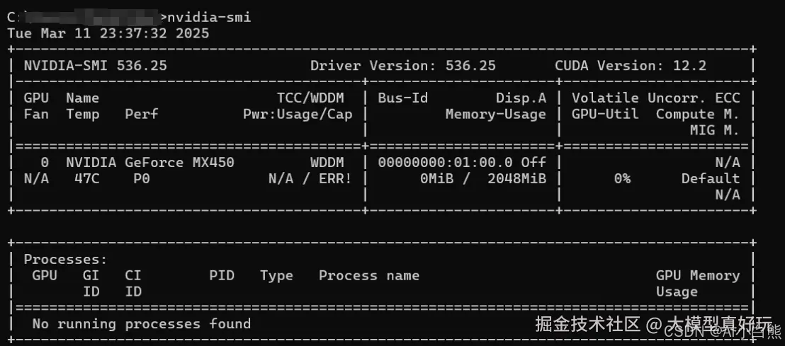
Task: Select the 'Type' column header
Action: point(276,276)
